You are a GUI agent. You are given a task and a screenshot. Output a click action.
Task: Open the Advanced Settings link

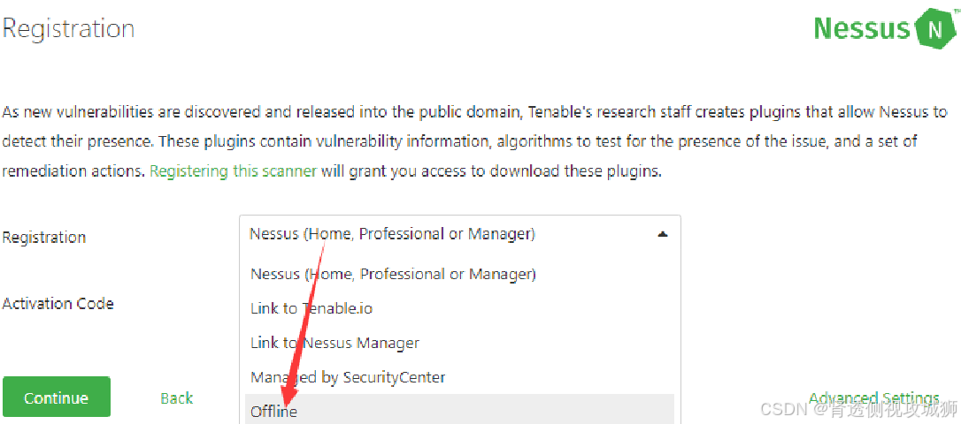pos(874,398)
